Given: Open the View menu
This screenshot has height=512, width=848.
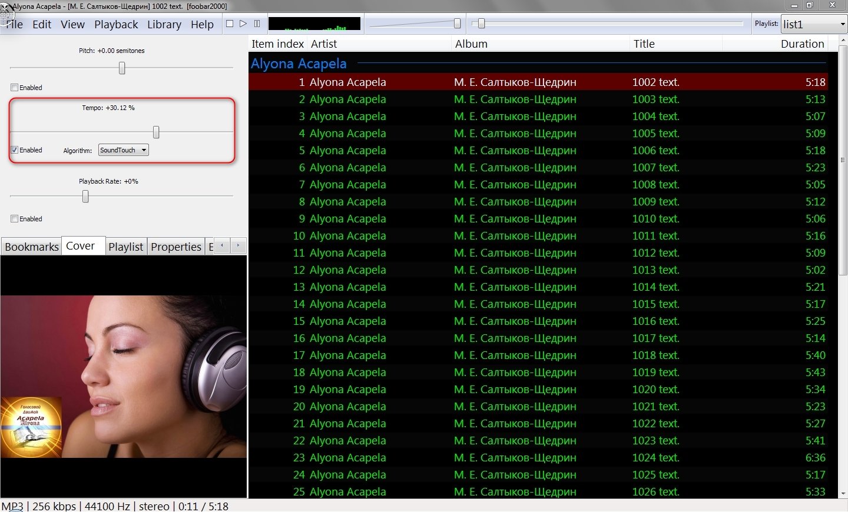Looking at the screenshot, I should pyautogui.click(x=72, y=24).
